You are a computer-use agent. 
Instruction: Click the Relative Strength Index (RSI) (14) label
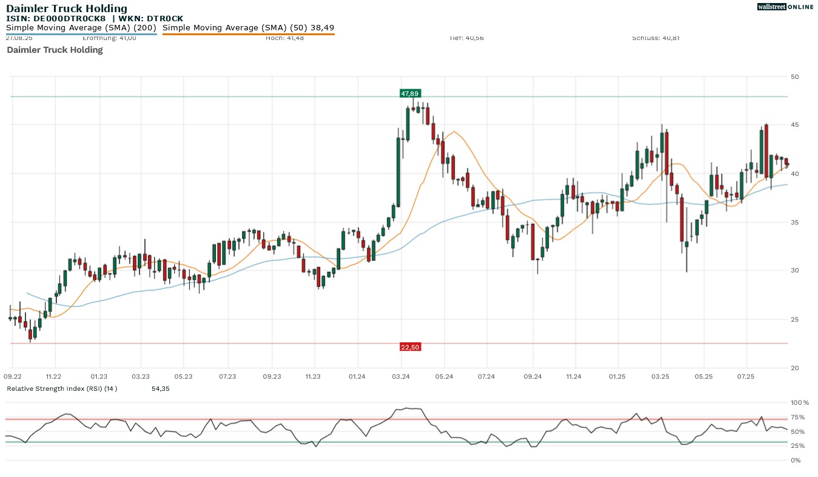[x=62, y=388]
